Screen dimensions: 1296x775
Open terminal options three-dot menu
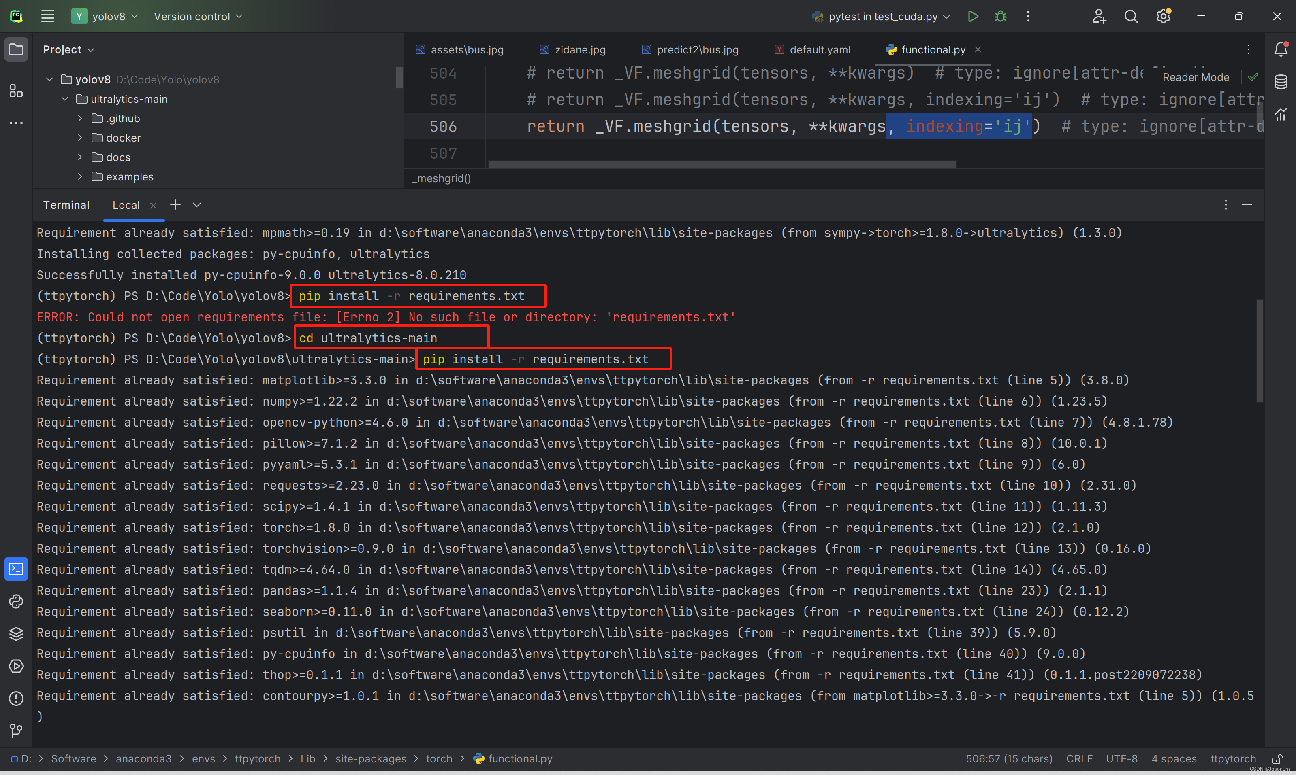1226,205
